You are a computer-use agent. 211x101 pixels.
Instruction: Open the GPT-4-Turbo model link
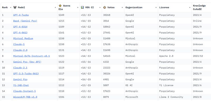pos(21,15)
